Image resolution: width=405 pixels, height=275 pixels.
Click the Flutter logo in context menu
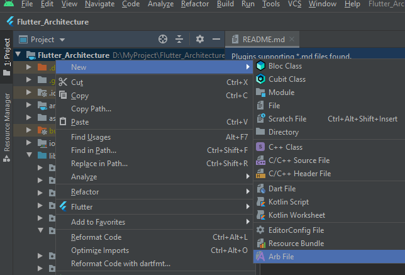[x=64, y=206]
